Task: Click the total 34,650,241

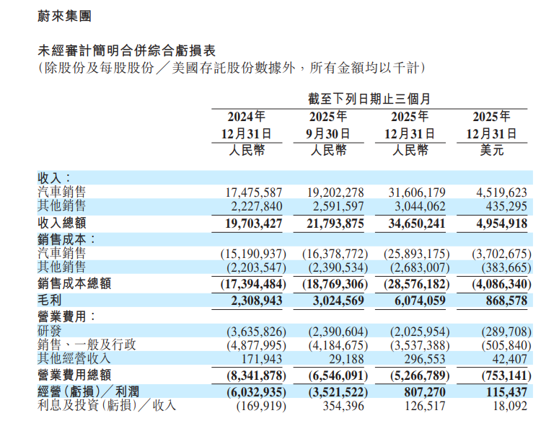Action: pyautogui.click(x=417, y=223)
